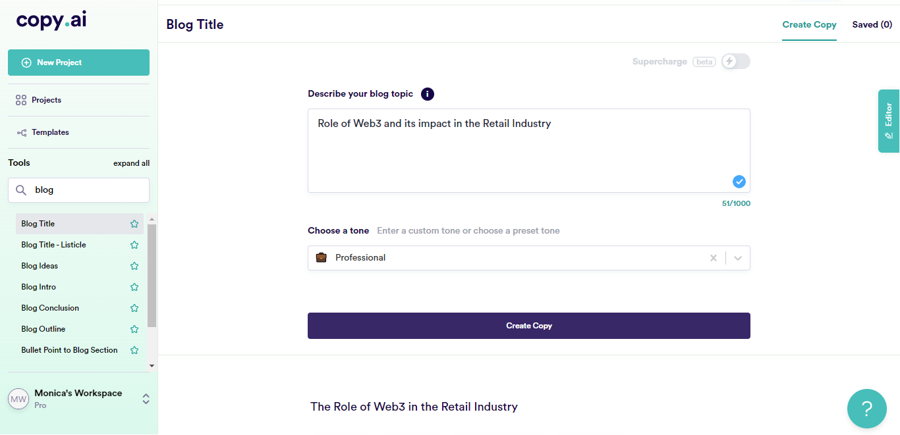The image size is (900, 435).
Task: Click the tools list scrollbar thumb
Action: click(x=152, y=275)
